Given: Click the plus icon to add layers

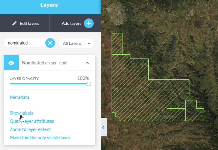Looking at the screenshot, I should coord(89,23).
